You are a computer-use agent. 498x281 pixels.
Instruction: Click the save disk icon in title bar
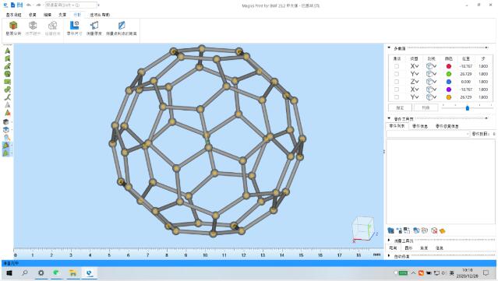(x=20, y=5)
